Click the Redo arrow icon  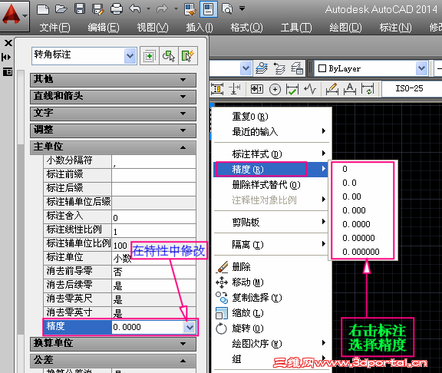(162, 9)
